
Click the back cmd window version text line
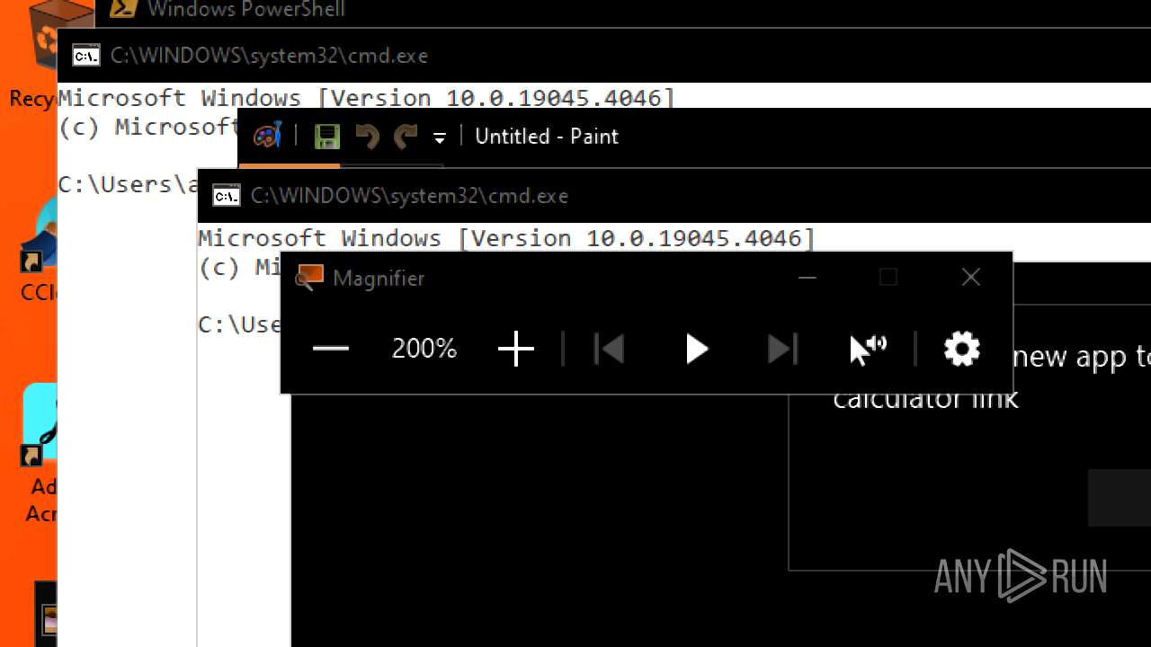tap(366, 97)
